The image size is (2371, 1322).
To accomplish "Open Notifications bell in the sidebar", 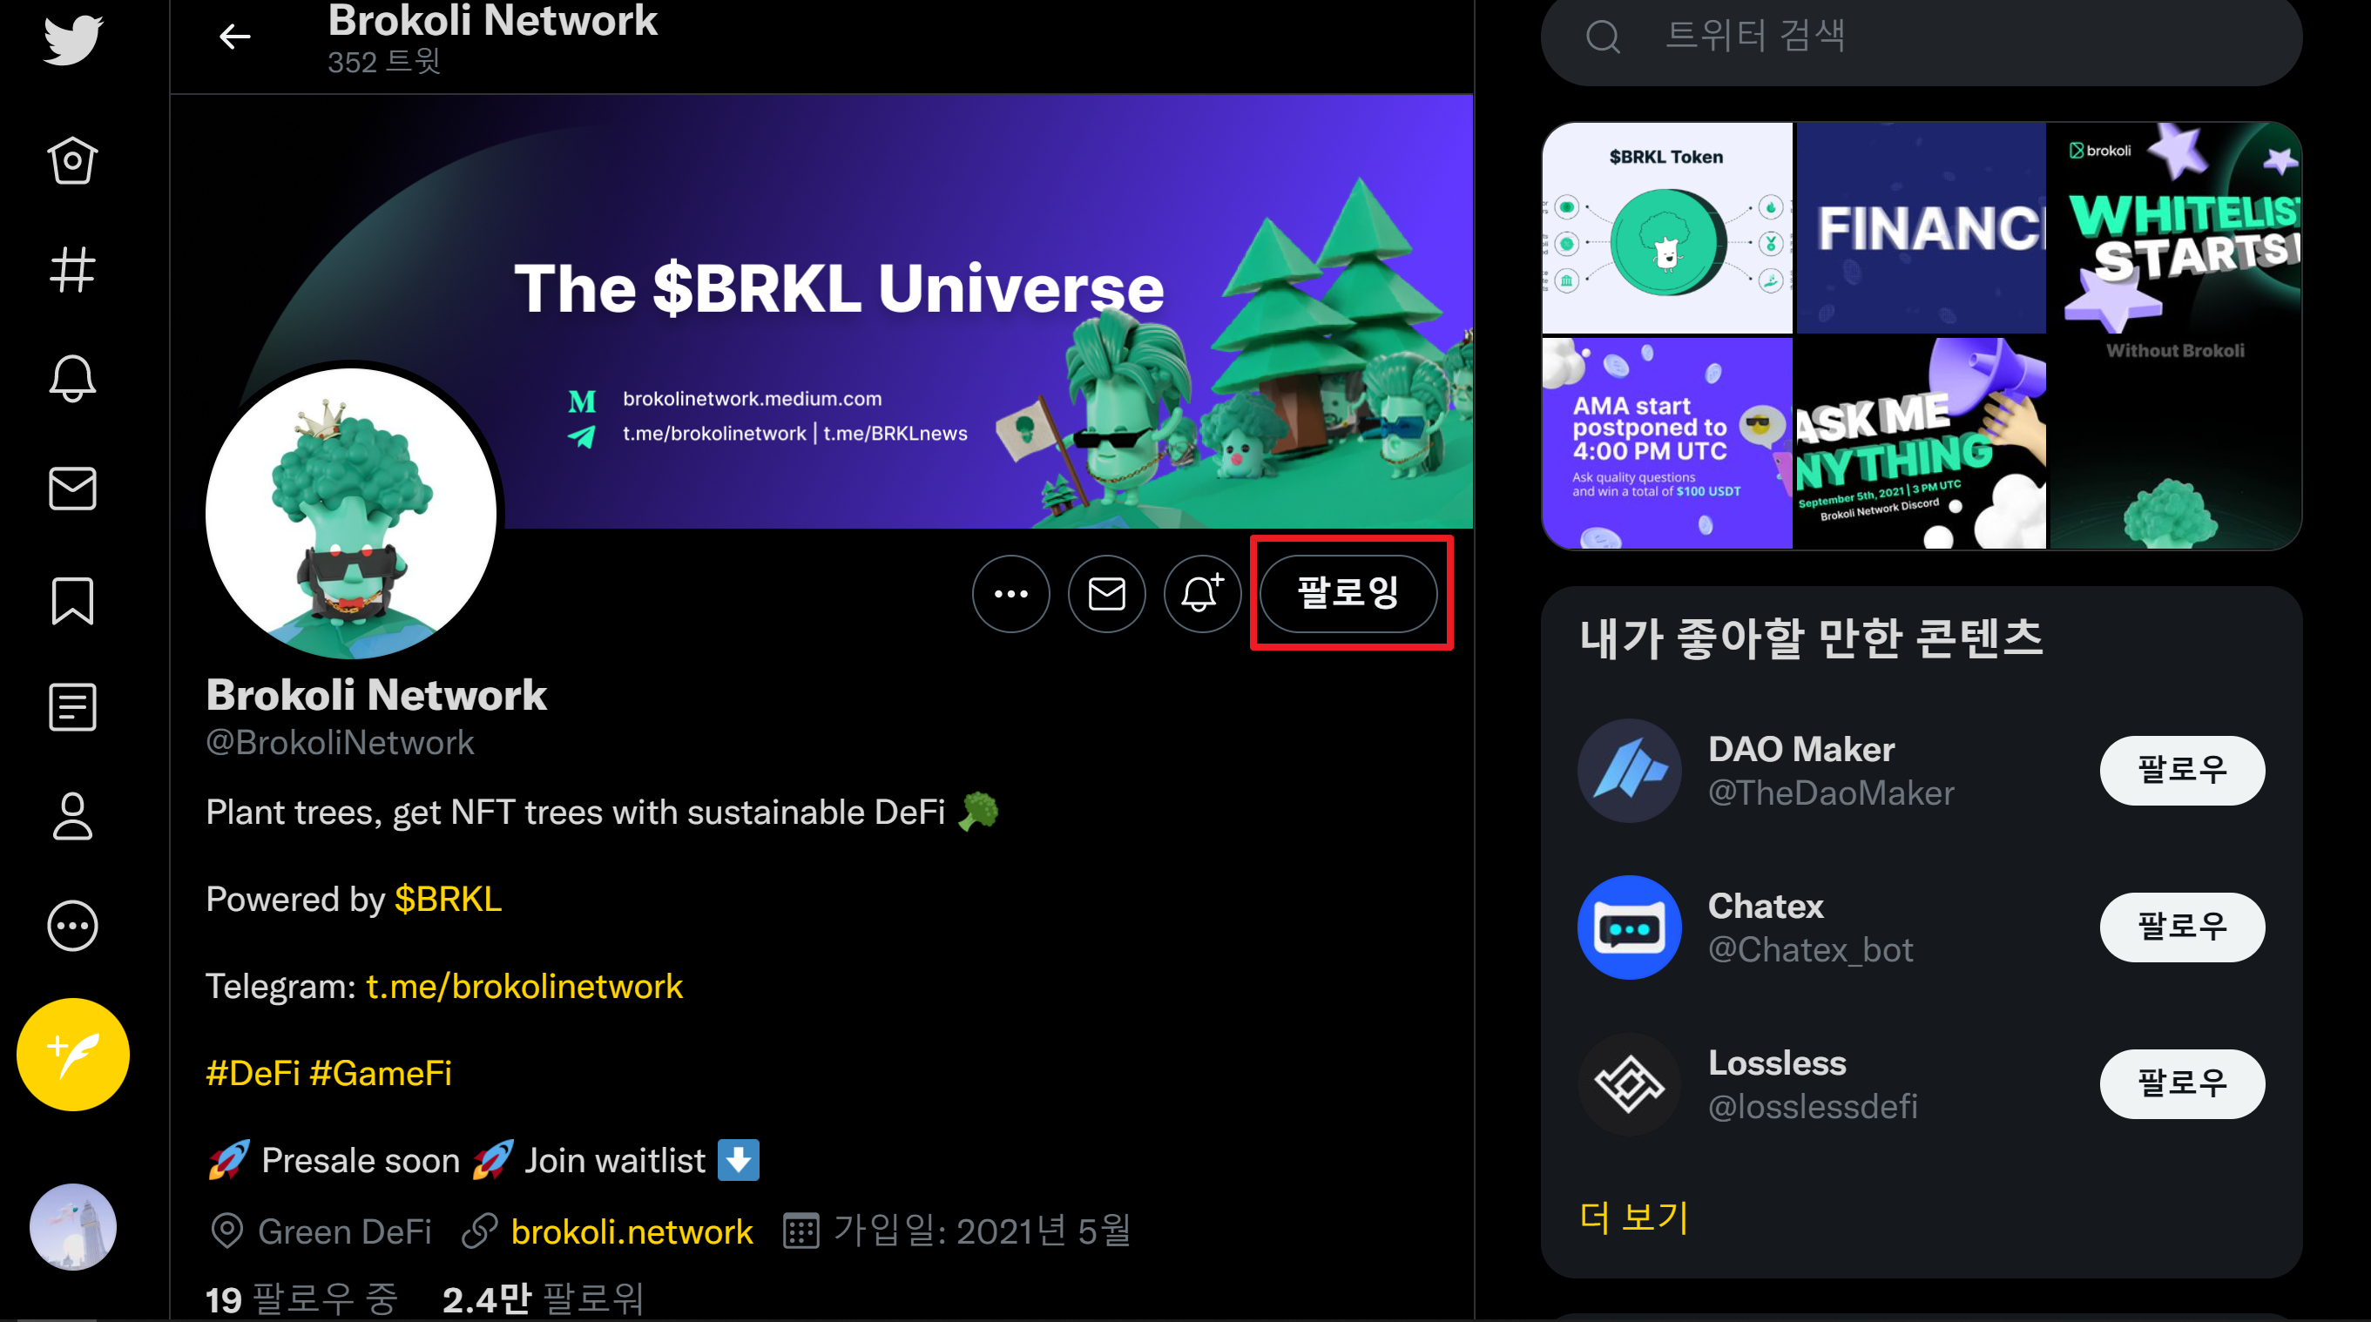I will click(72, 378).
